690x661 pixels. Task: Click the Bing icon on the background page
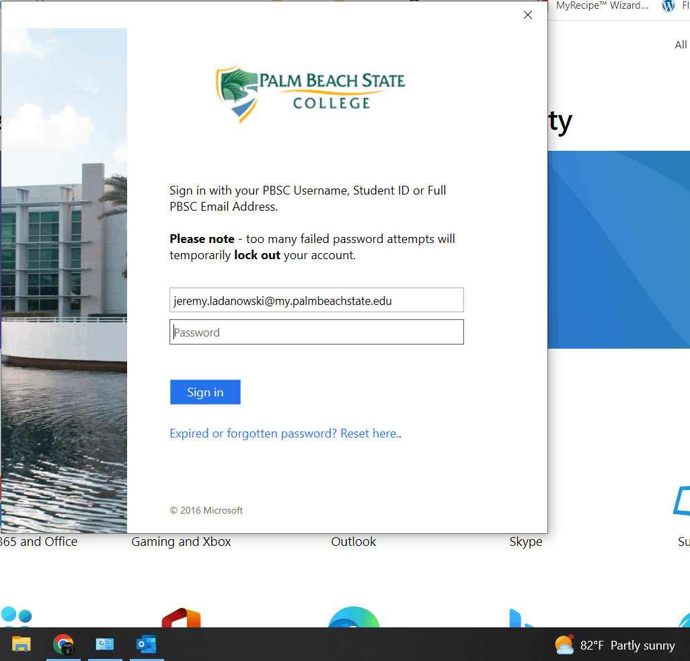521,618
